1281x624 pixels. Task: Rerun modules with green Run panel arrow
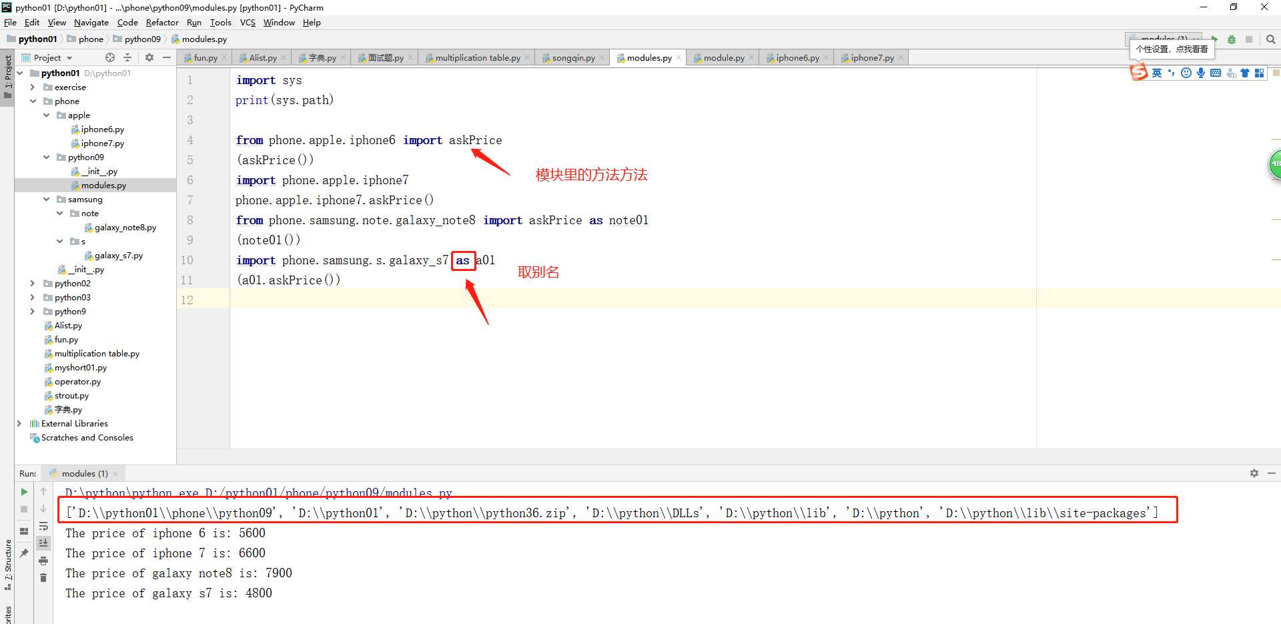click(24, 492)
